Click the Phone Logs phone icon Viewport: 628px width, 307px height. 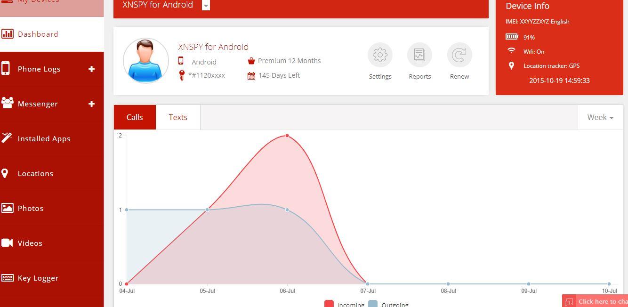(x=6, y=68)
